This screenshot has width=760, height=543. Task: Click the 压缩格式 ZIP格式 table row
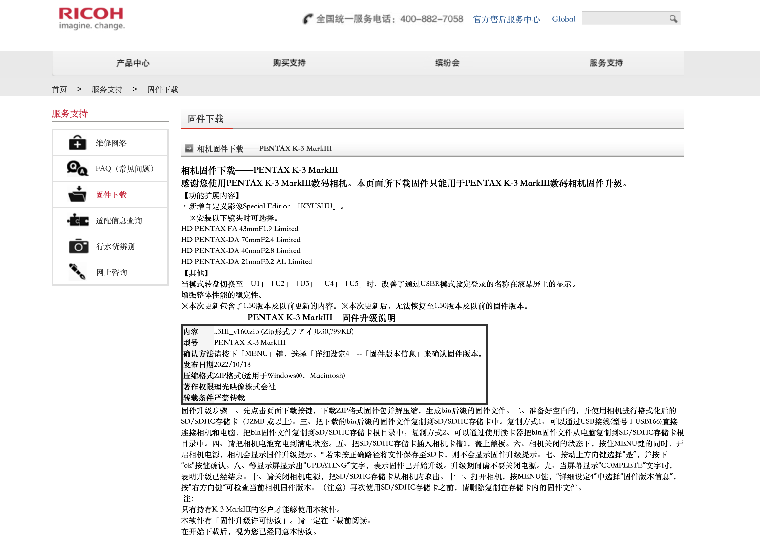334,376
